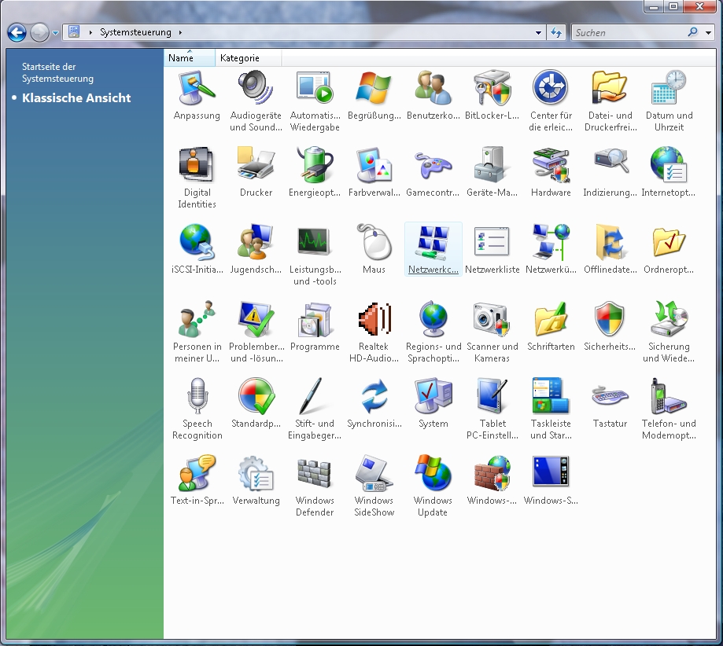Open the Anpassung control panel icon
This screenshot has height=646, width=723.
pyautogui.click(x=197, y=87)
